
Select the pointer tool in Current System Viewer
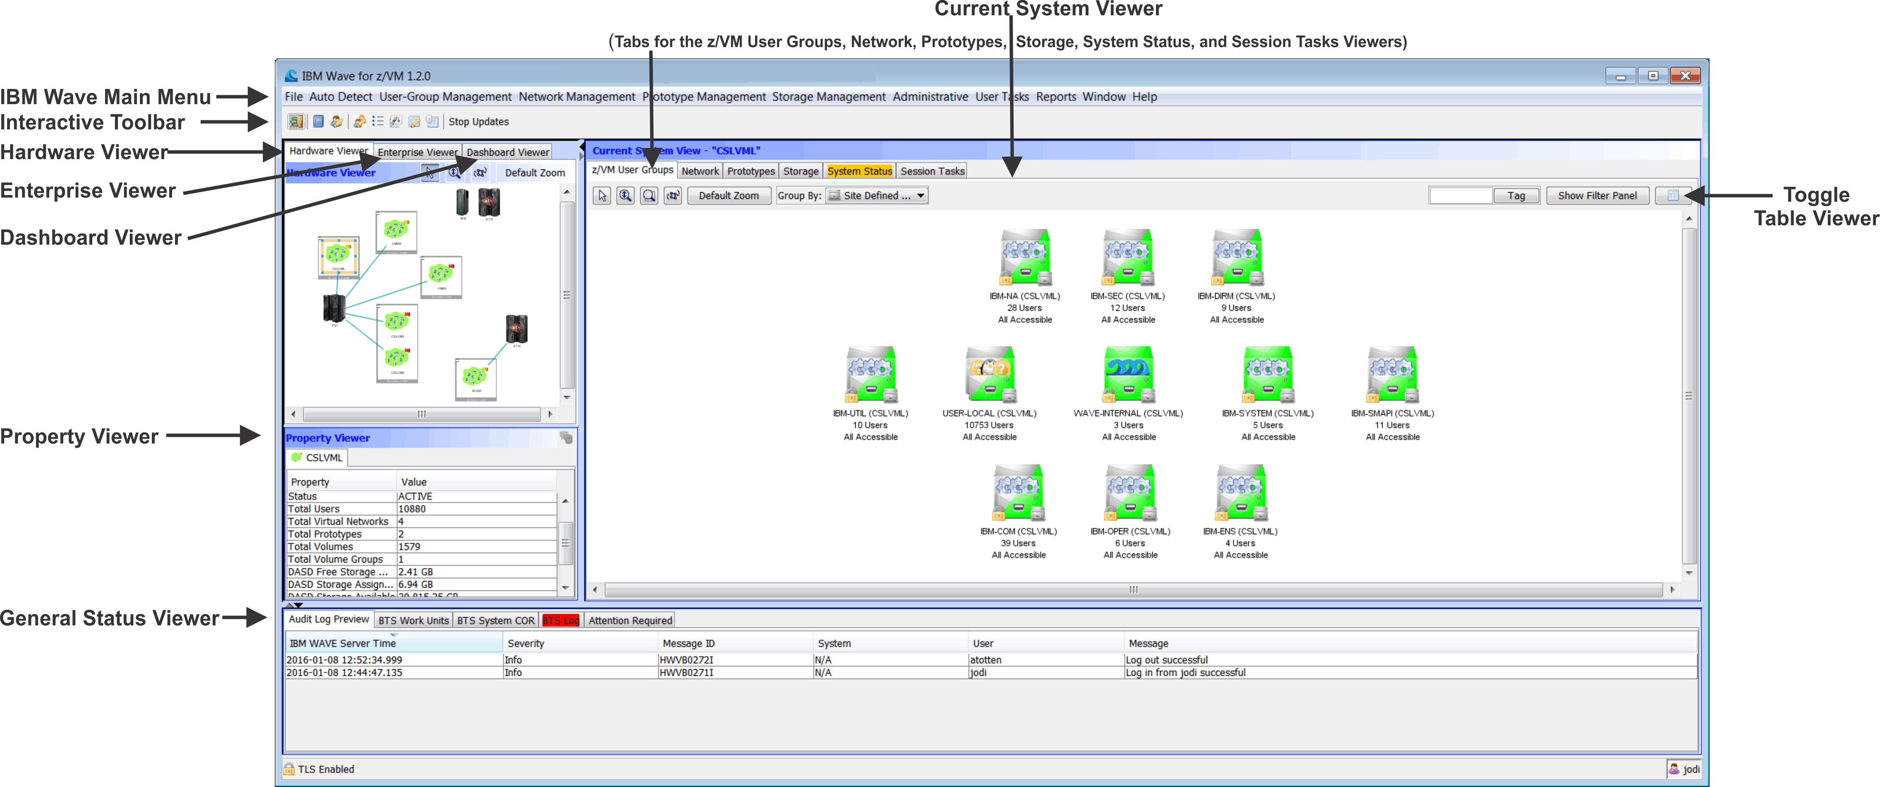click(x=602, y=196)
